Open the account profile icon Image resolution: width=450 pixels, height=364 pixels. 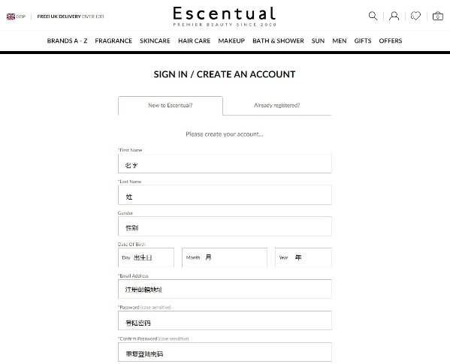(394, 16)
